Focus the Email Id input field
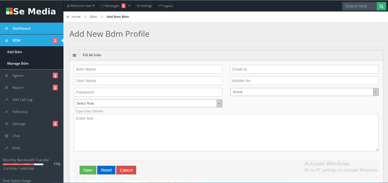The image size is (388, 183). click(304, 69)
